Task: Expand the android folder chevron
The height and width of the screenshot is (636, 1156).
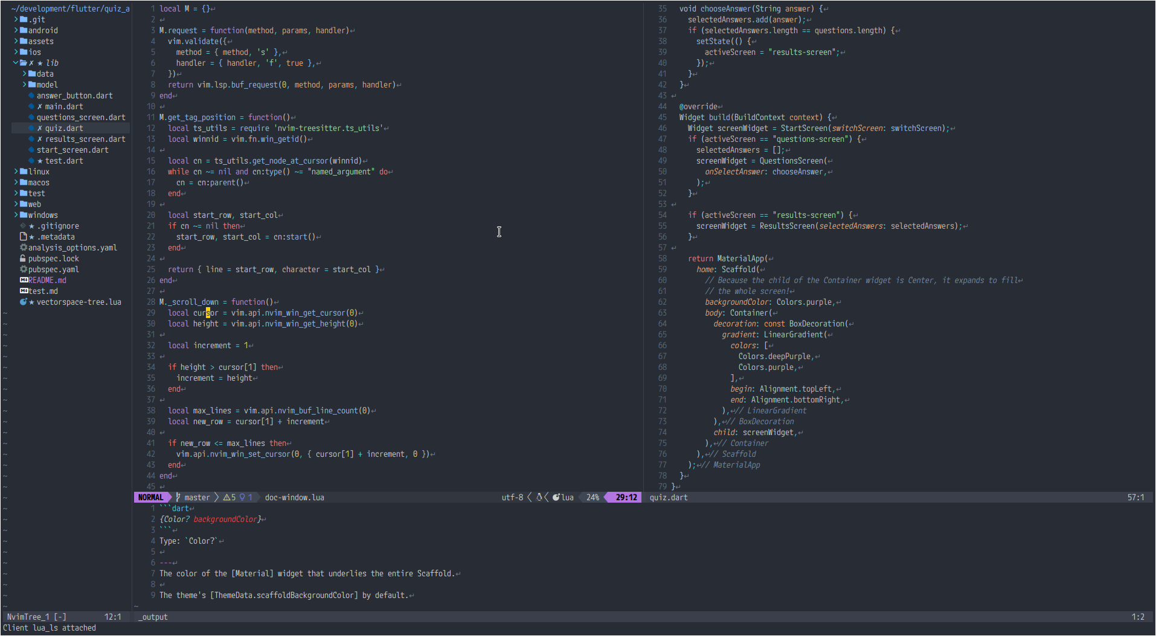Action: [x=16, y=30]
